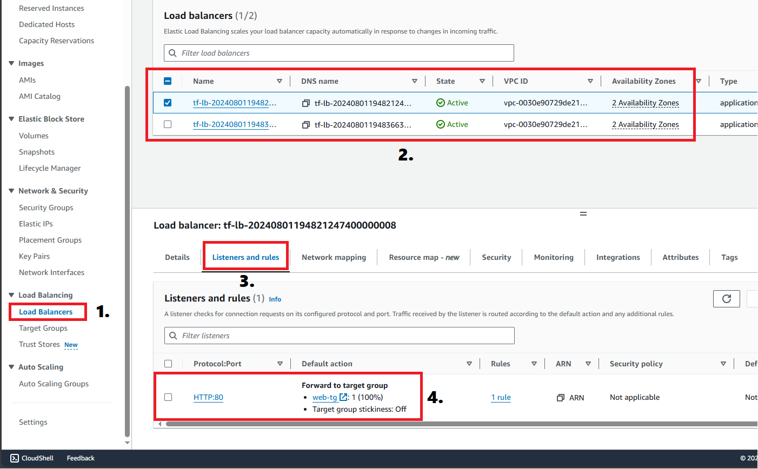
Task: Collapse the Elastic Block Store section
Action: pyautogui.click(x=11, y=119)
